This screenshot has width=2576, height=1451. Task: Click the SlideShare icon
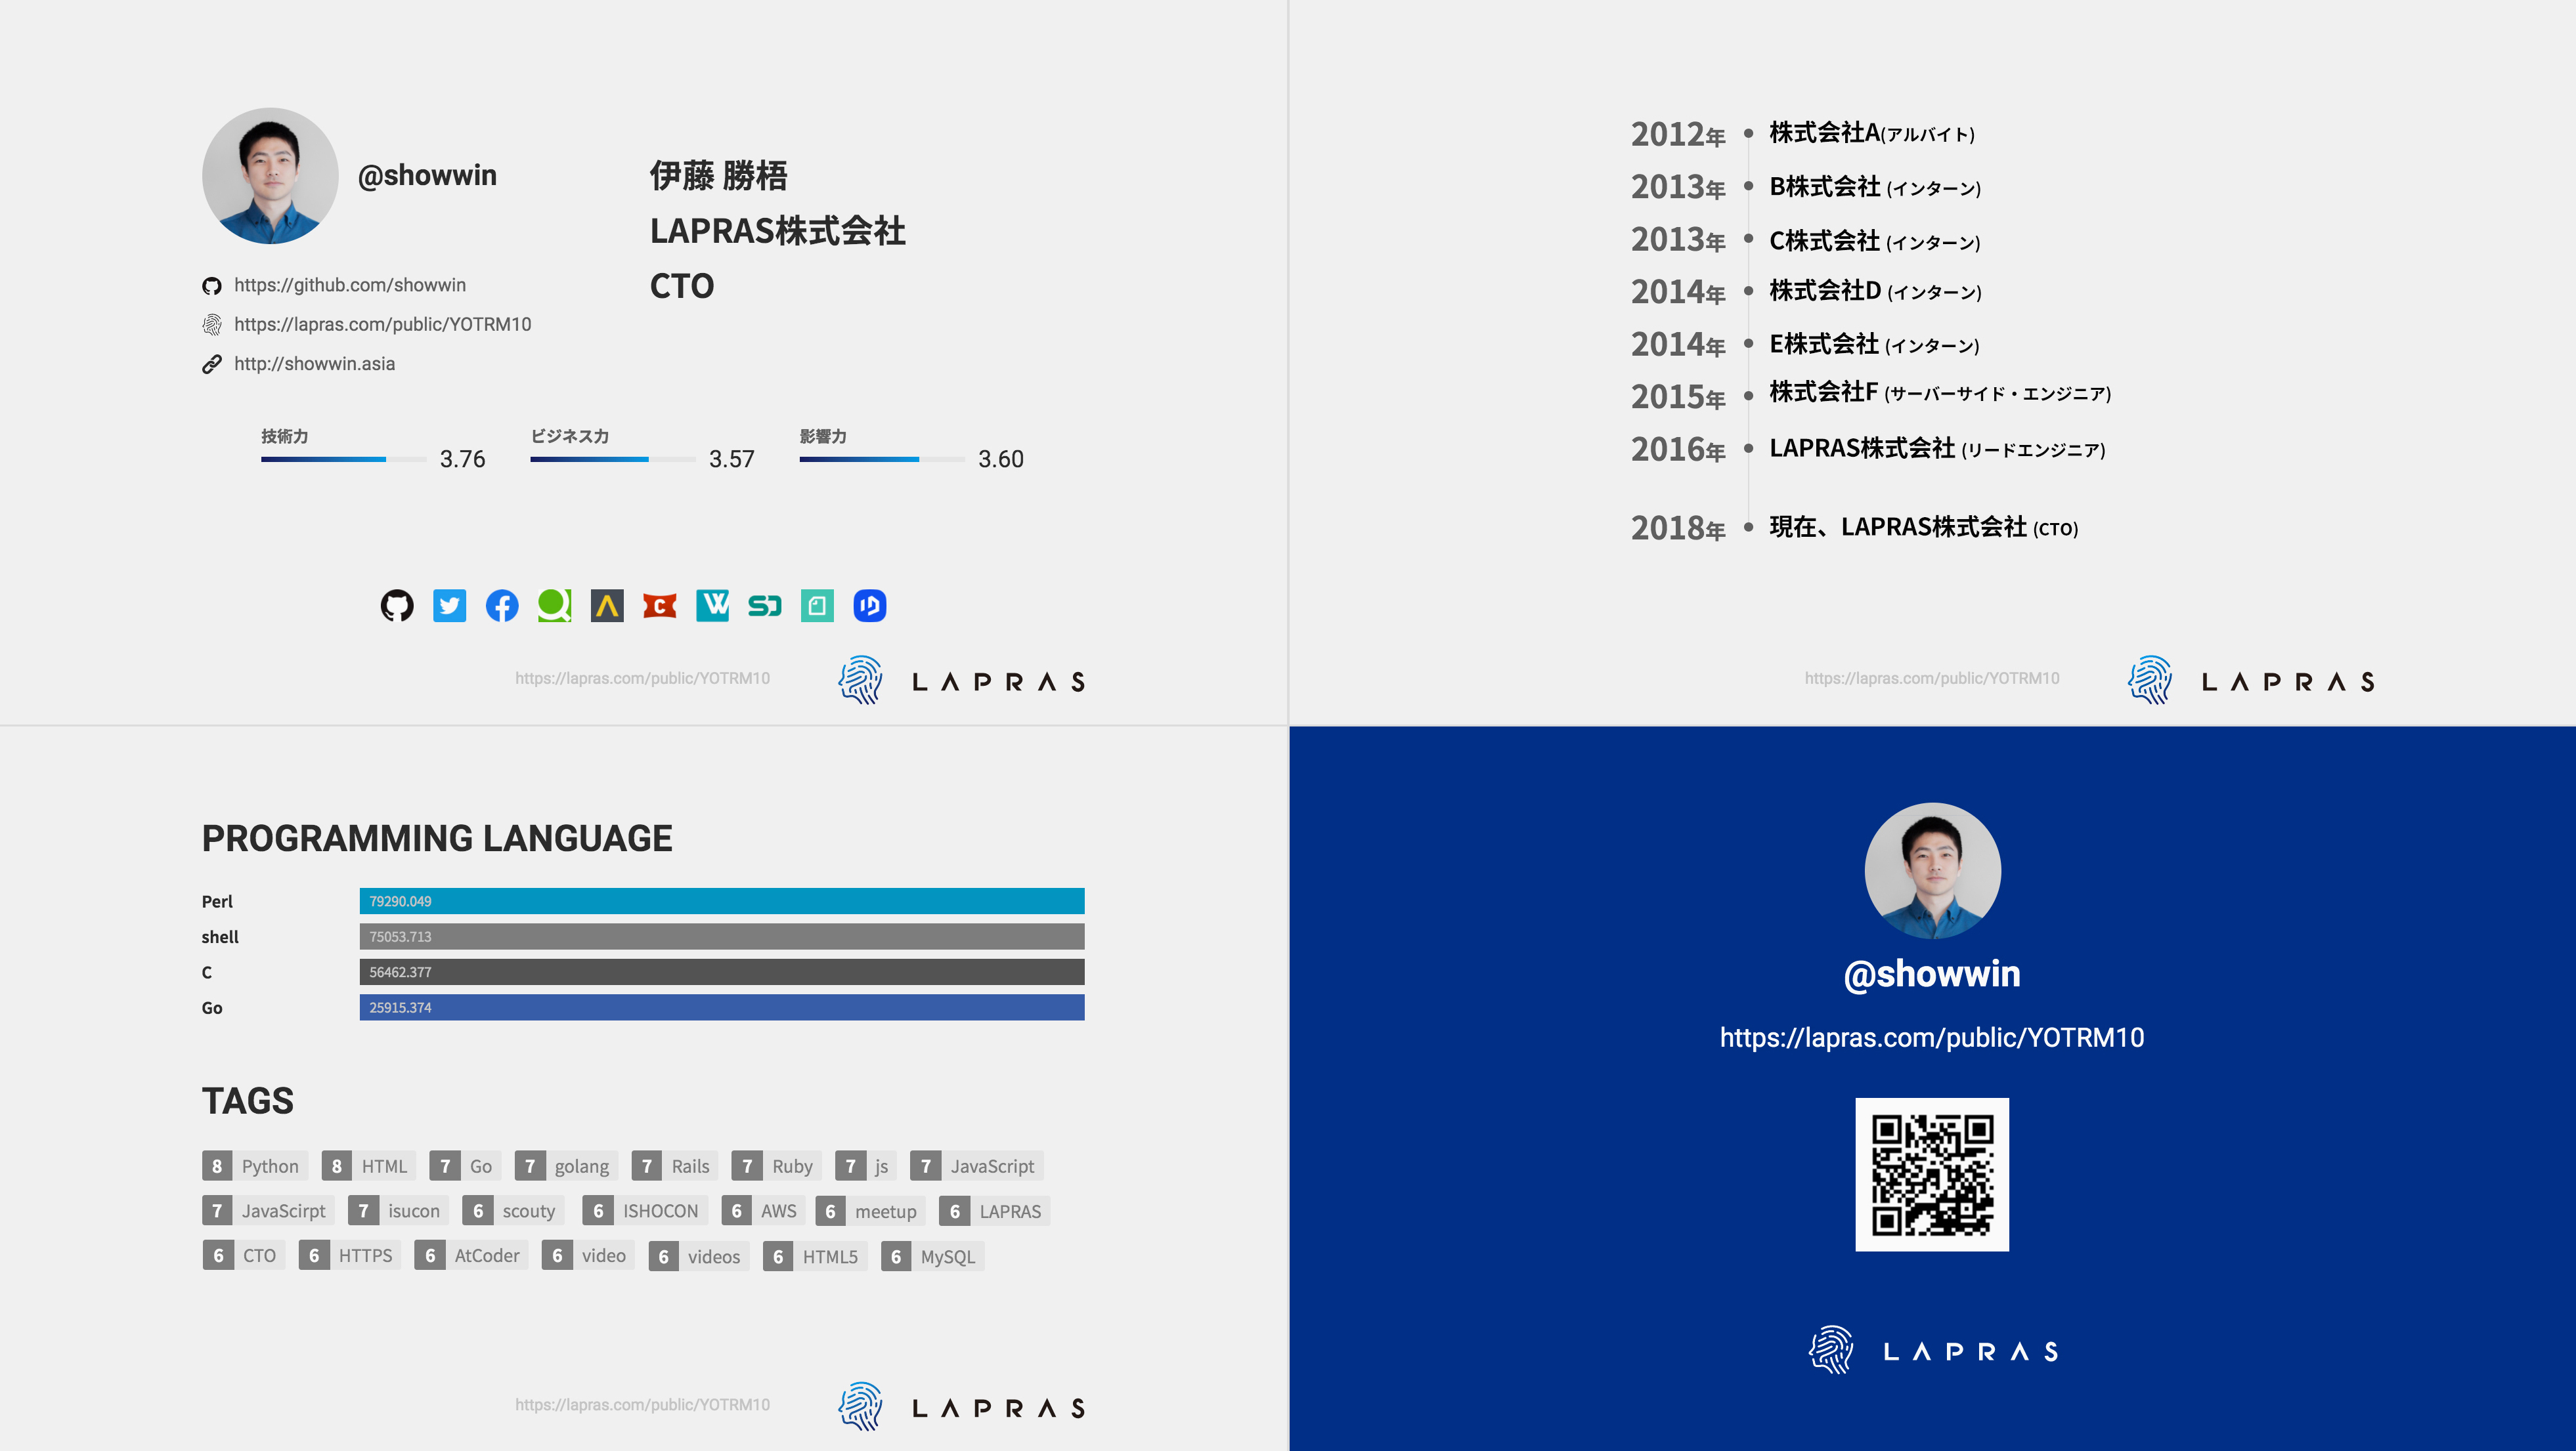pyautogui.click(x=764, y=606)
